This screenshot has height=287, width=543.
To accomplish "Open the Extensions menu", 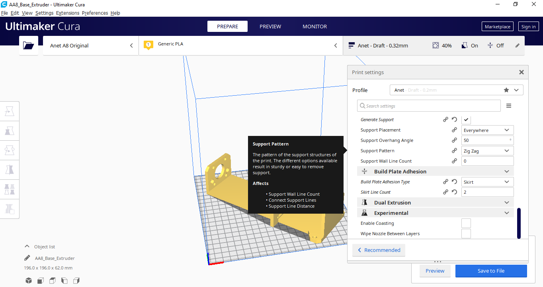I will (68, 13).
